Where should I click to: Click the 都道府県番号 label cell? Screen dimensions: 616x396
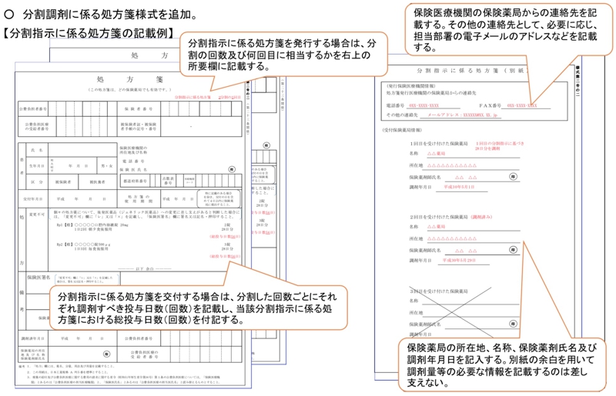[136, 181]
